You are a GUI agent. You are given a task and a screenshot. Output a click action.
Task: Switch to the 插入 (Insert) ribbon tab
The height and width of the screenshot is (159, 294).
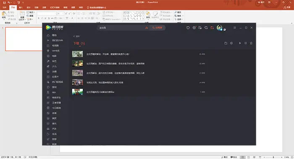(x=21, y=8)
